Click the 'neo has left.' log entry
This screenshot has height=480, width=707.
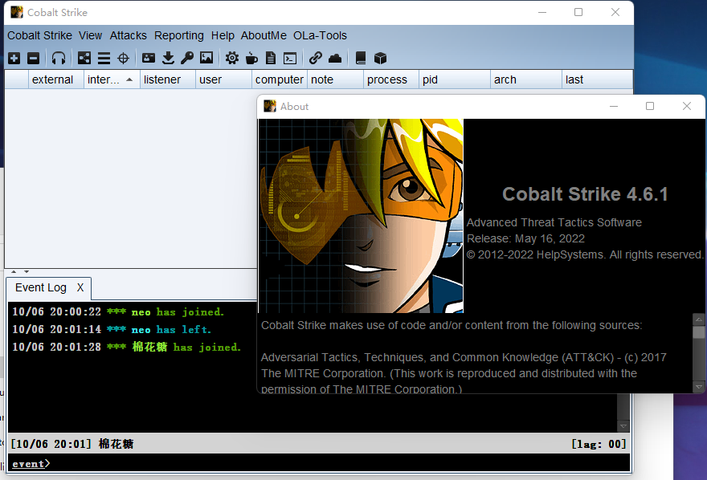click(112, 330)
